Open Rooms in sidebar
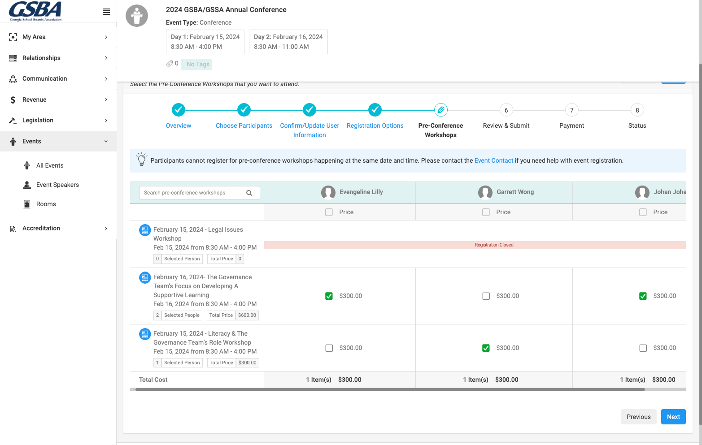Image resolution: width=702 pixels, height=445 pixels. [46, 204]
